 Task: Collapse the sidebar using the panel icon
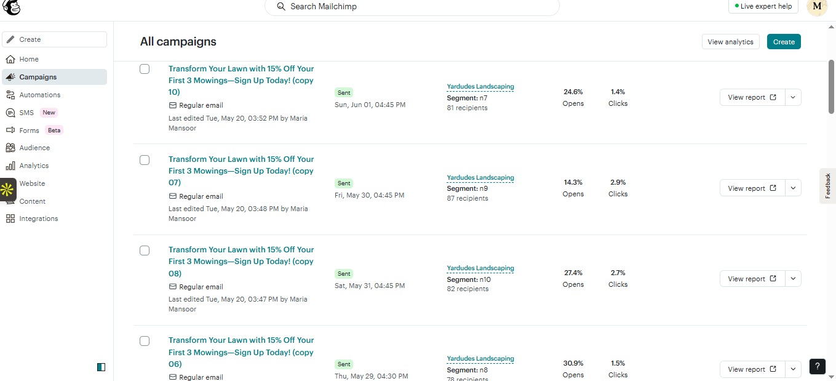click(102, 367)
